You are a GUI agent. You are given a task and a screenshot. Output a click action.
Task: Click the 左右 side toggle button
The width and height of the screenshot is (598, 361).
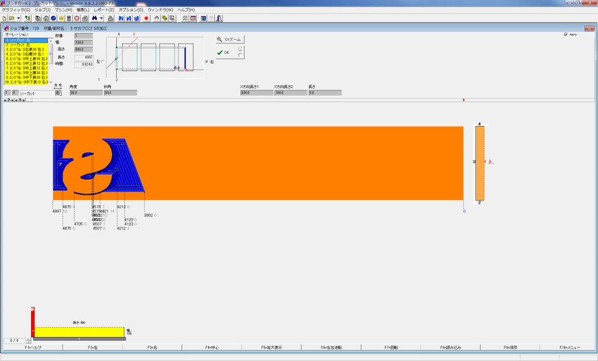point(58,93)
